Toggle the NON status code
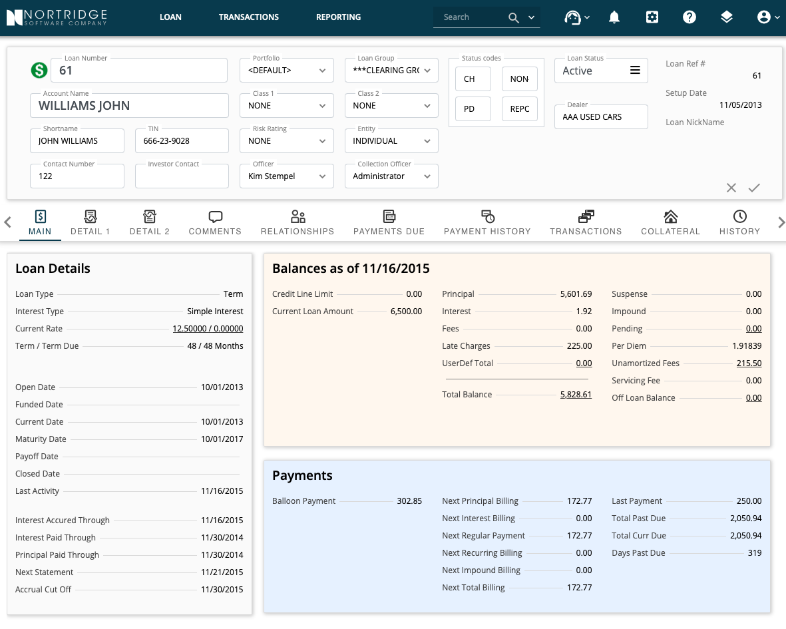Screen dimensions: 786x629 519,79
